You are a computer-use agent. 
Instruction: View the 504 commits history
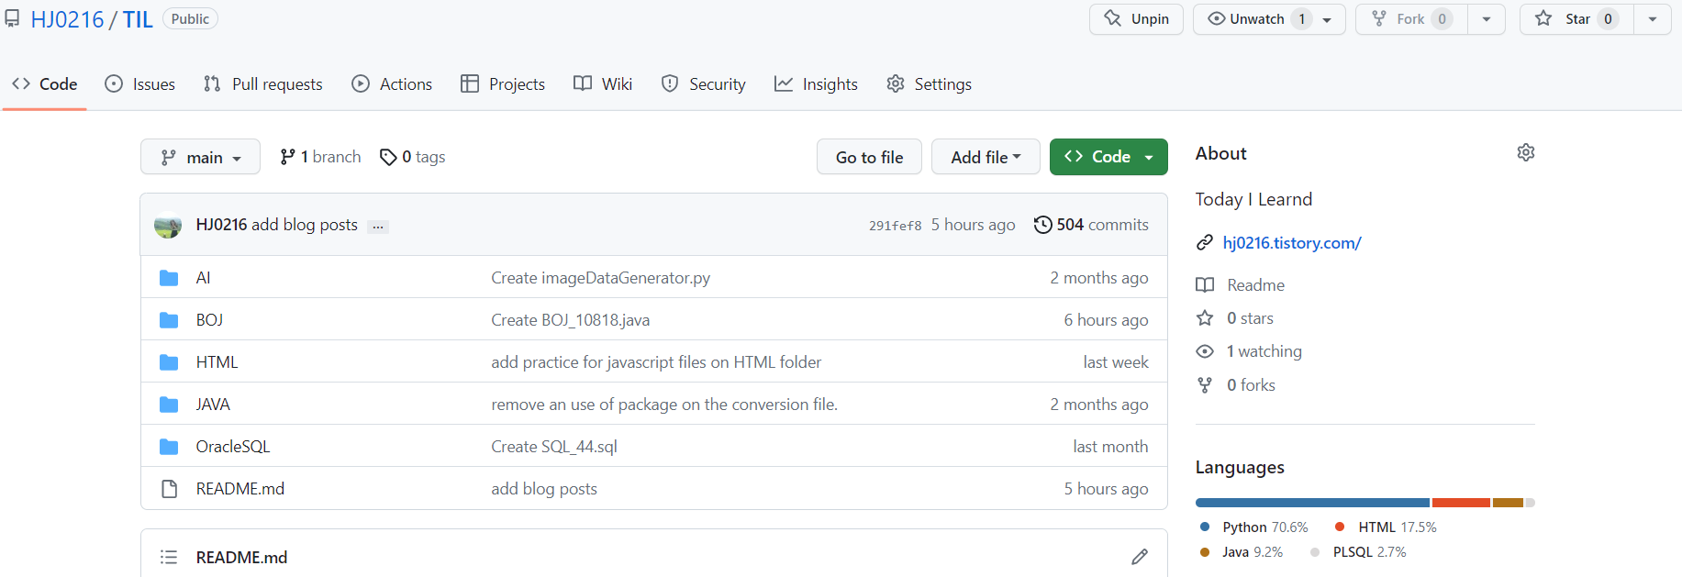[x=1091, y=225]
